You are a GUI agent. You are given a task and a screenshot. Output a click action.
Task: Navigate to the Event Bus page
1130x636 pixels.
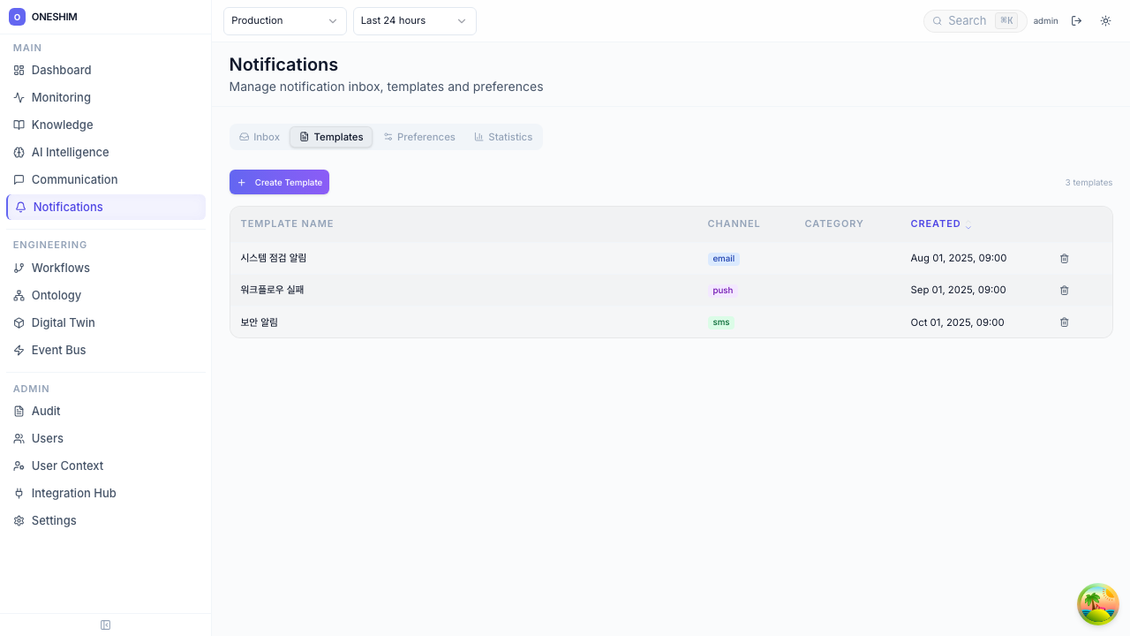tap(58, 350)
